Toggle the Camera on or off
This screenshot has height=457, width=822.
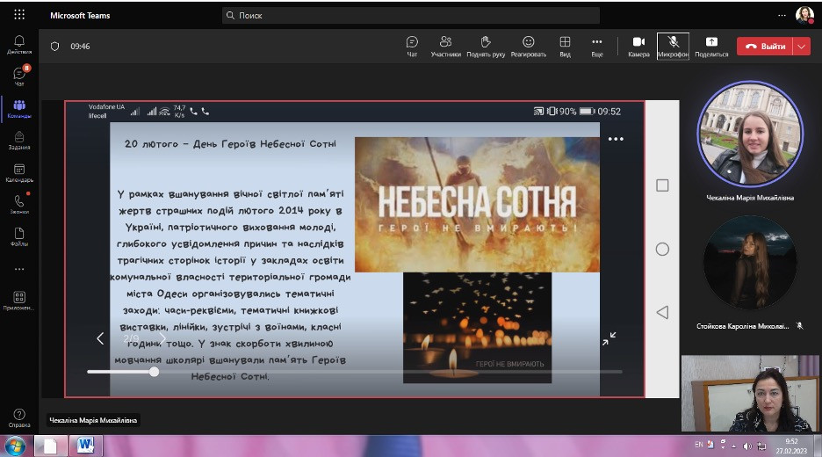tap(638, 46)
